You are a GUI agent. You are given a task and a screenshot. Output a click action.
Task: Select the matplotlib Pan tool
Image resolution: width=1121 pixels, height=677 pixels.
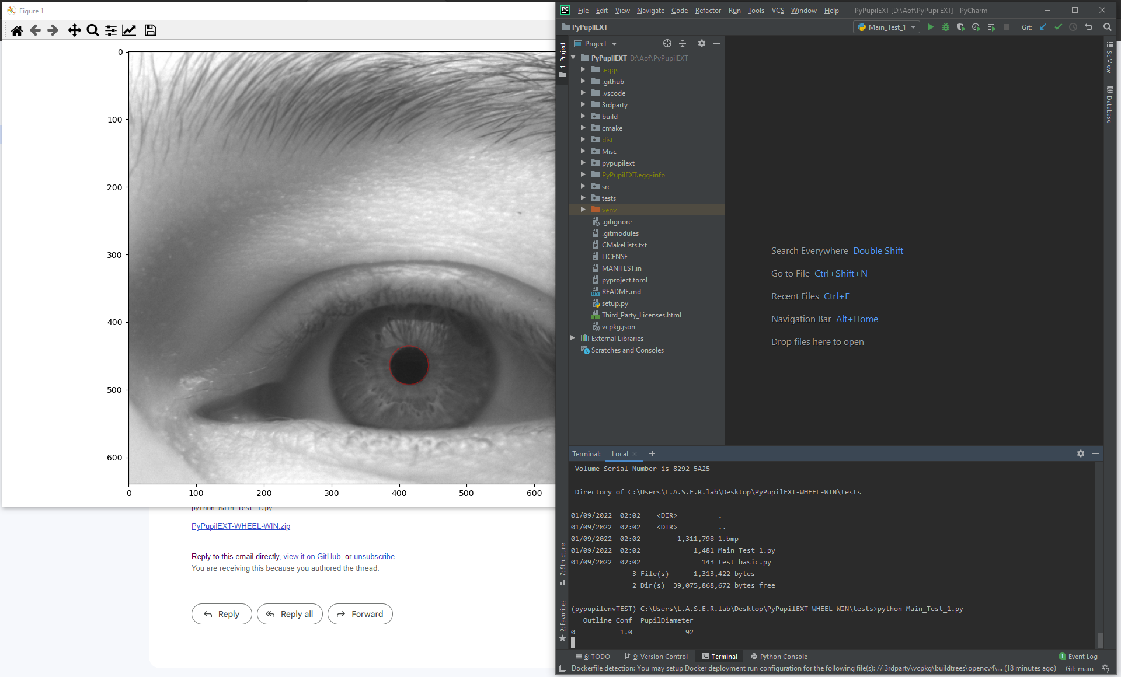[x=74, y=30]
